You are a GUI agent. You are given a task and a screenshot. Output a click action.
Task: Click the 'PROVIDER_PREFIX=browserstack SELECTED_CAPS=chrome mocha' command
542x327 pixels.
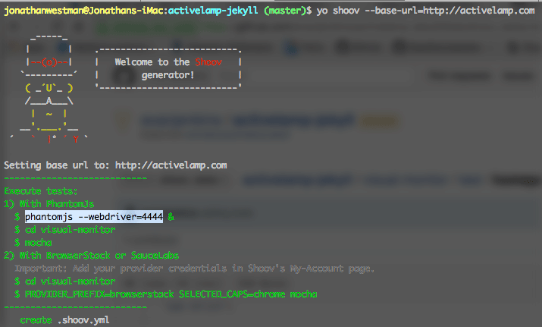tap(171, 294)
